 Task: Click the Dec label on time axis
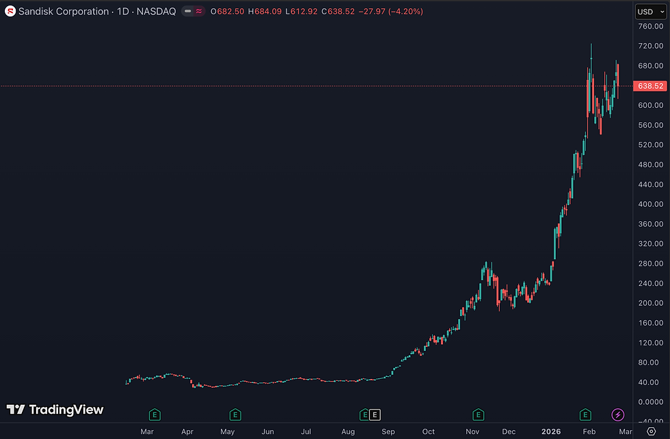[509, 431]
